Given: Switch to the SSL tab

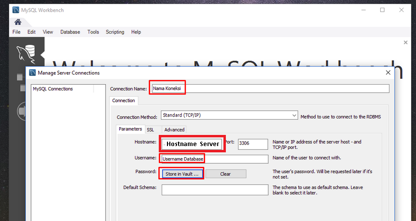Looking at the screenshot, I should coord(151,130).
